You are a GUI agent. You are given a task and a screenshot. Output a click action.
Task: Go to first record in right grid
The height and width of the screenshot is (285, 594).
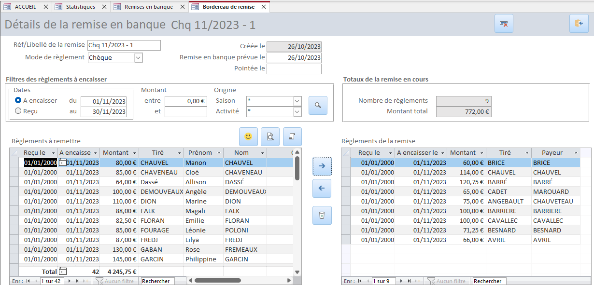point(360,281)
